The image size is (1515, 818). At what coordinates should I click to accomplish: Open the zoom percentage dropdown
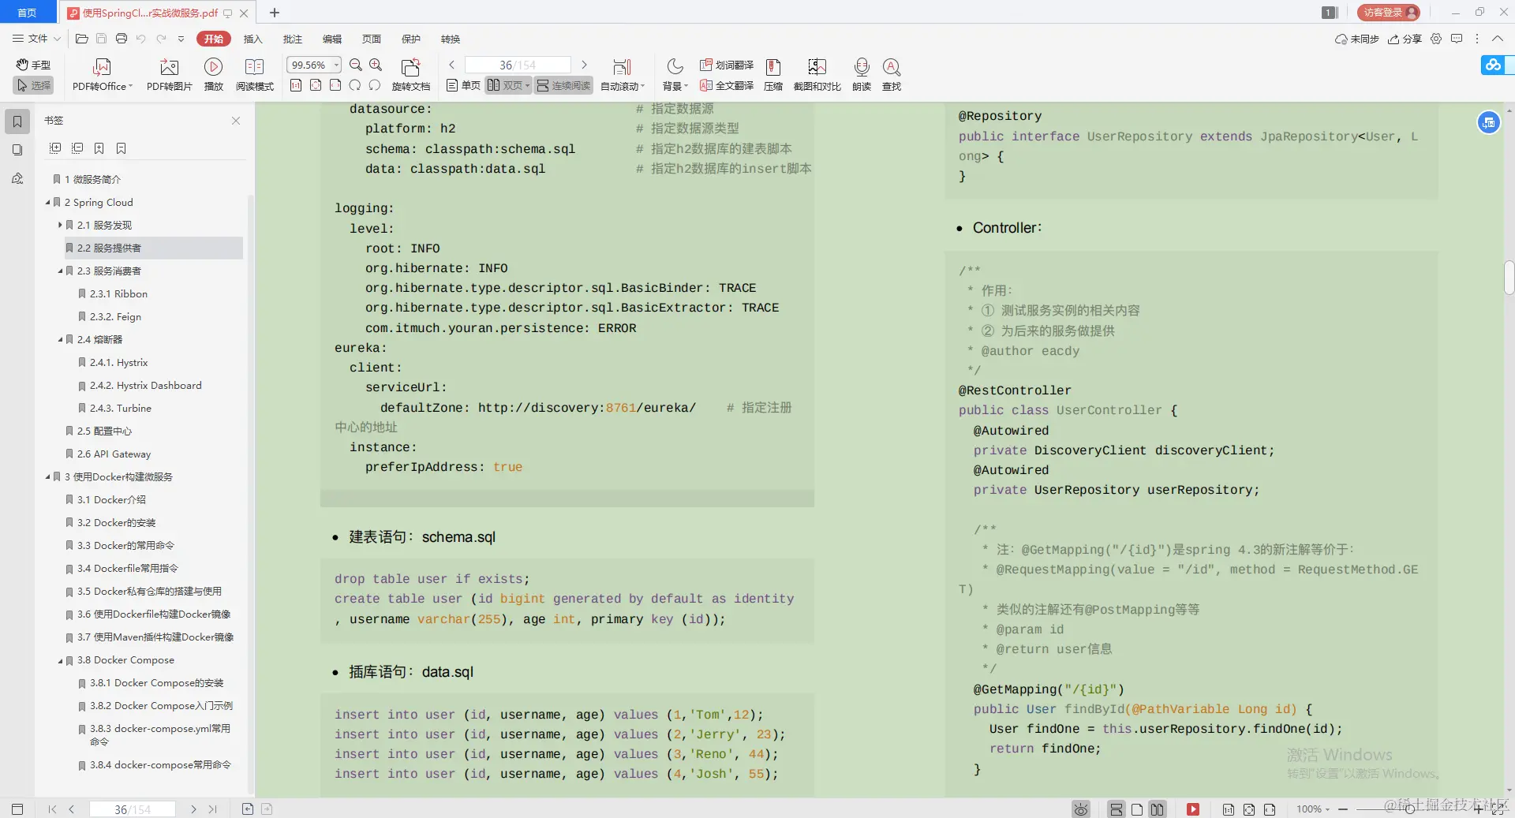[335, 65]
